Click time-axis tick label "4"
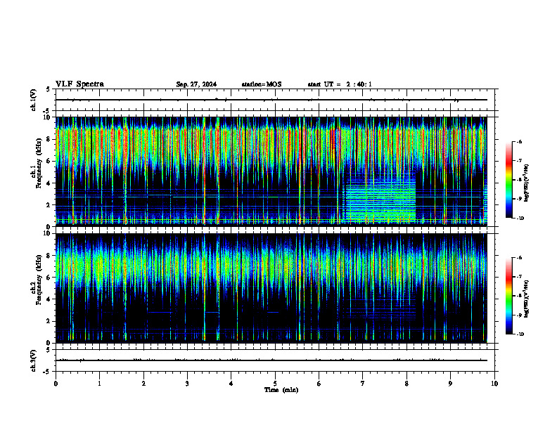The image size is (557, 430). pyautogui.click(x=231, y=384)
